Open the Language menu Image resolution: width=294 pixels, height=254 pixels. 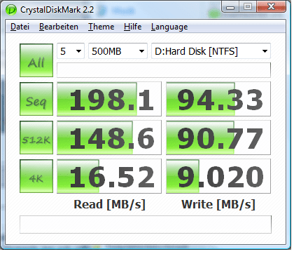click(x=169, y=27)
